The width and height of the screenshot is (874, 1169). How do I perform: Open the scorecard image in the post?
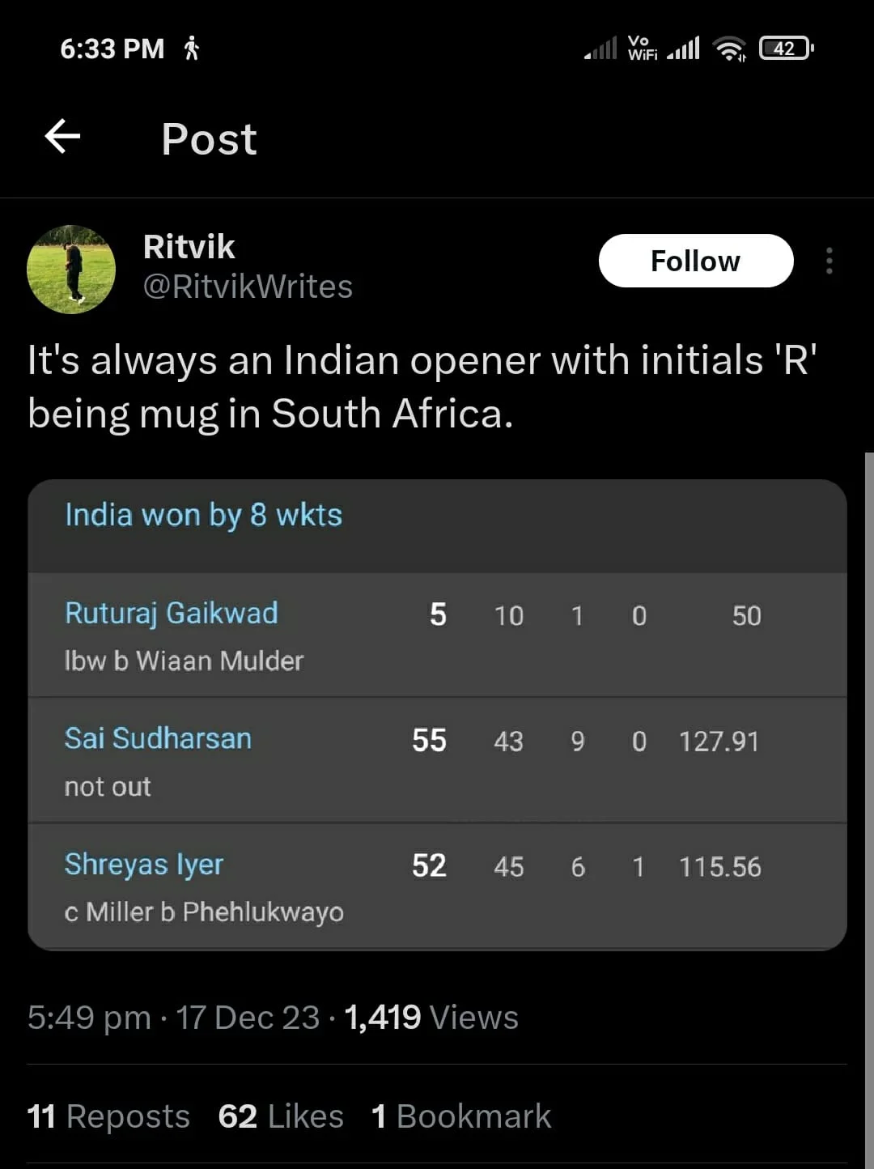[437, 714]
